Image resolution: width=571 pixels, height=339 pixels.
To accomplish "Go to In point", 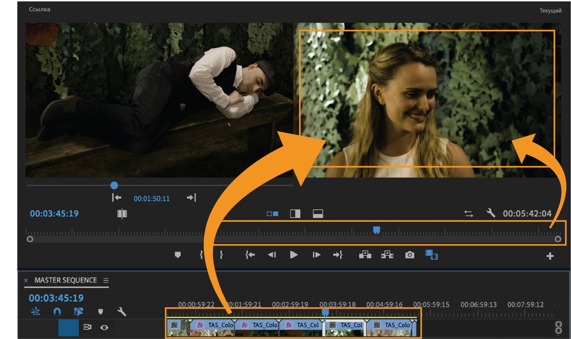I will pos(250,255).
